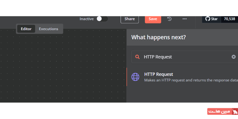Choose the HTTP Request node result
This screenshot has width=238, height=119.
182,77
